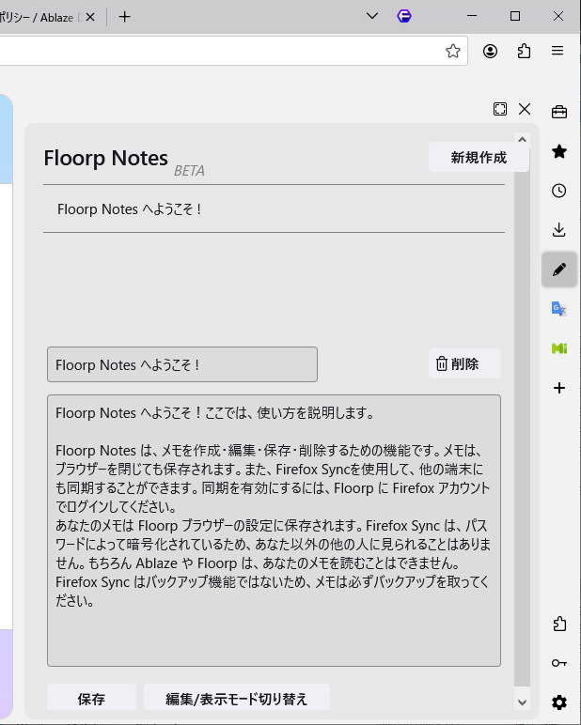This screenshot has width=581, height=725.
Task: Open the Downloads sidebar panel
Action: click(558, 230)
